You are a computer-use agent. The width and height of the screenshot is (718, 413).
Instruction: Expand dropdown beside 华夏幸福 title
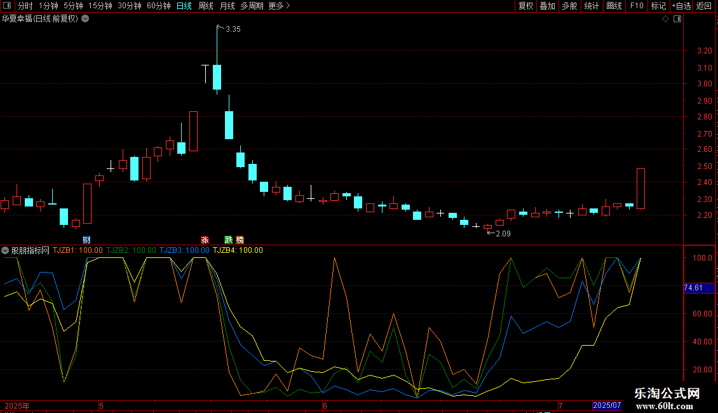[85, 19]
